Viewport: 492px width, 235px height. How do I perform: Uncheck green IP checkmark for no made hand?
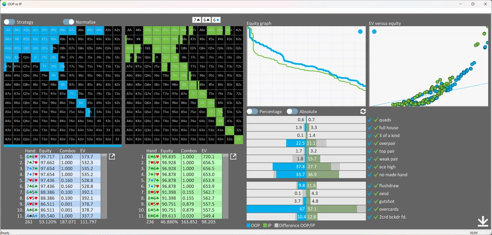pos(376,174)
